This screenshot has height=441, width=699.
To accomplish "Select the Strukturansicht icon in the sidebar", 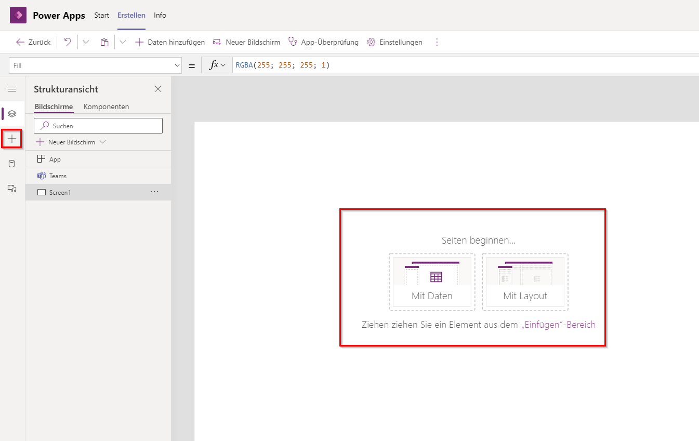I will pos(12,114).
